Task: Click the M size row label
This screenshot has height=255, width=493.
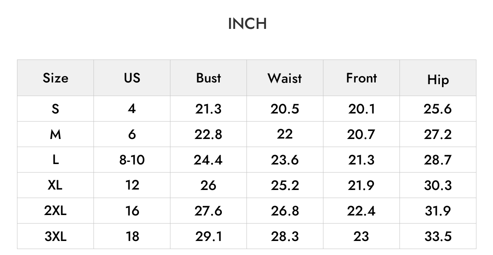Action: [x=55, y=135]
